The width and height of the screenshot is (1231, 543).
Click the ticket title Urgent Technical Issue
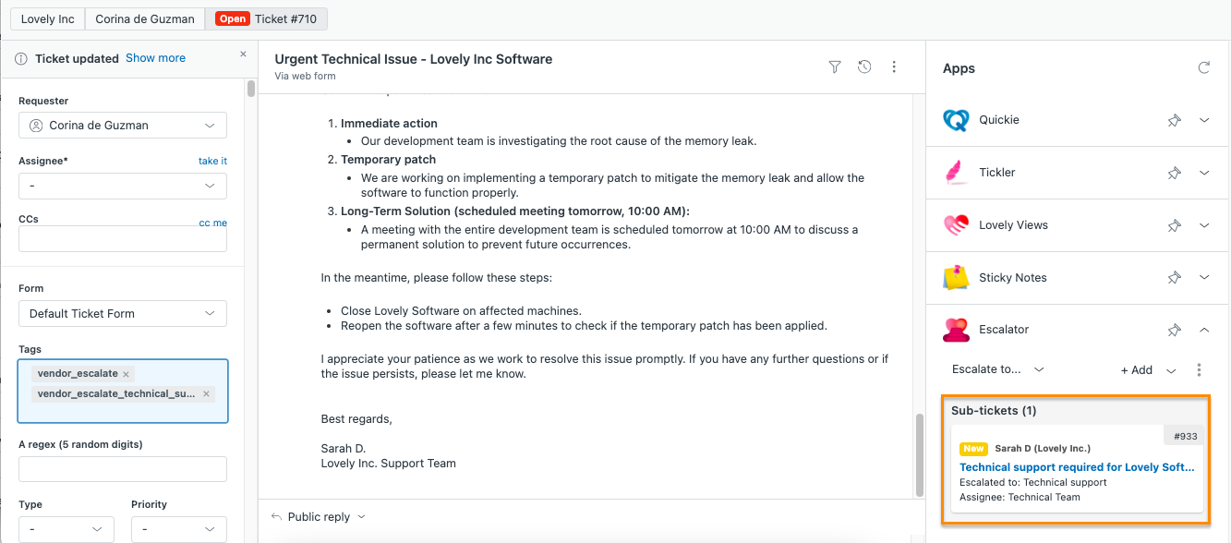pyautogui.click(x=413, y=59)
